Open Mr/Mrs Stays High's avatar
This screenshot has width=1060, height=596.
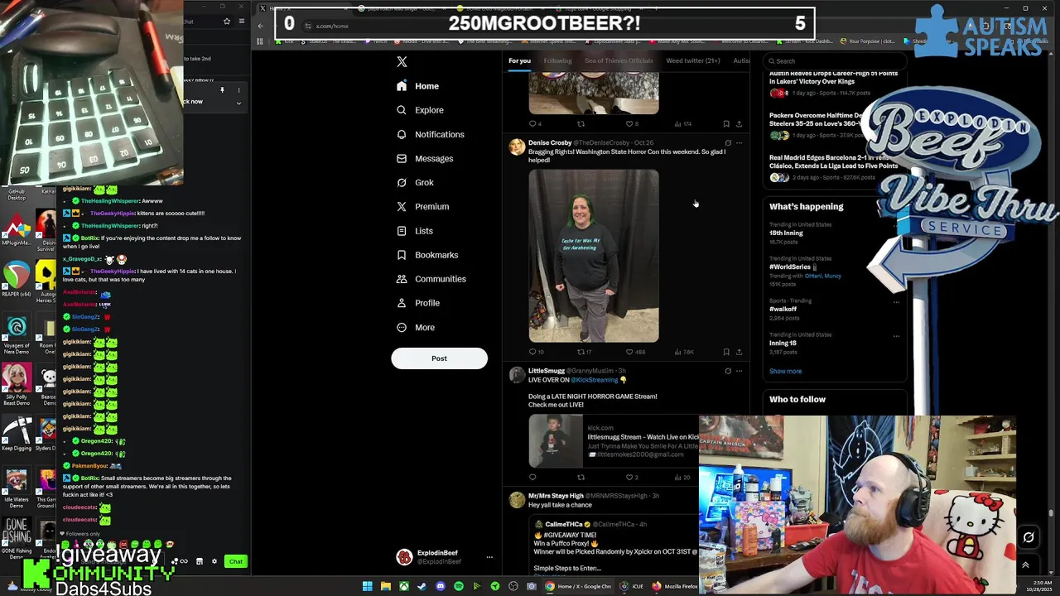click(517, 501)
